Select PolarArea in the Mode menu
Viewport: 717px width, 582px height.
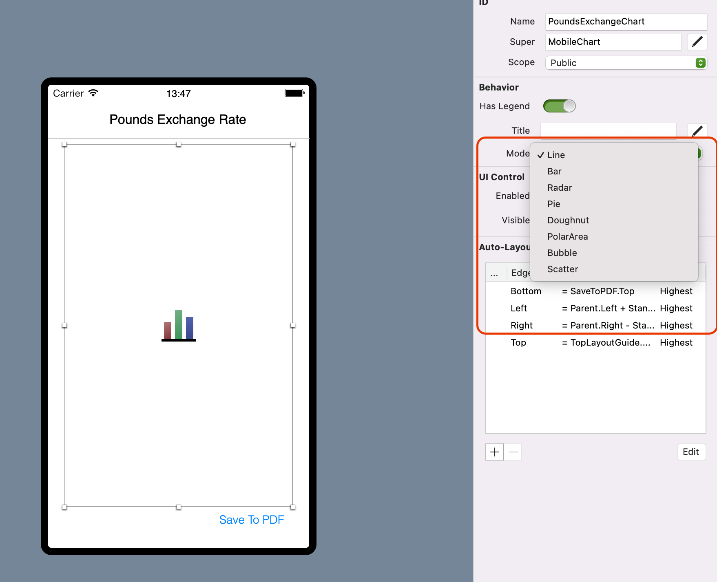(567, 236)
